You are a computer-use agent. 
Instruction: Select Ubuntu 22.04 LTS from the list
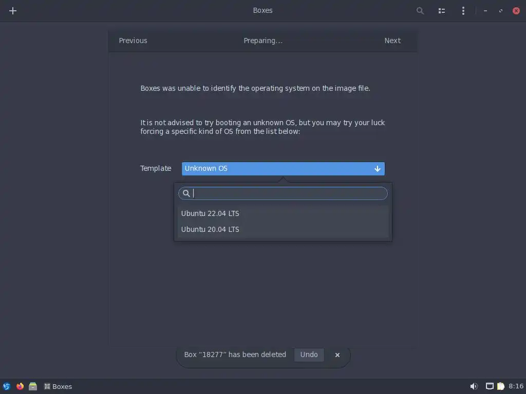[x=283, y=213]
